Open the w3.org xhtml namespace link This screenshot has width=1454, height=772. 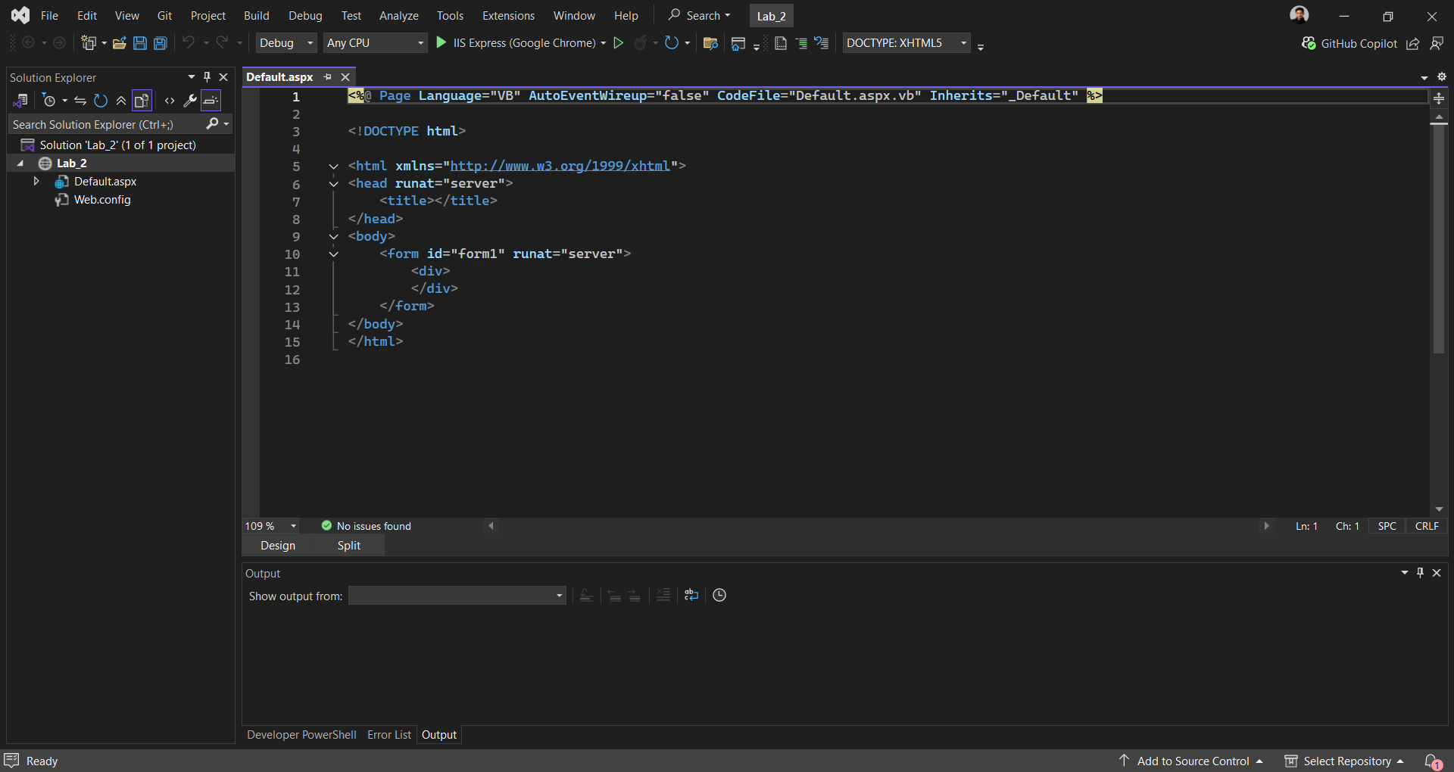pyautogui.click(x=560, y=166)
